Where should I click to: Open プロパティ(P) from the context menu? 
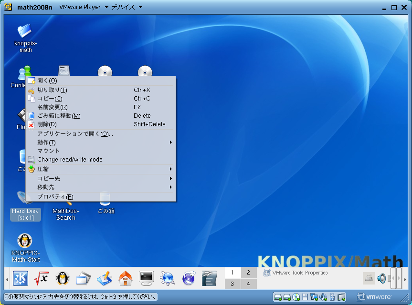pyautogui.click(x=101, y=197)
